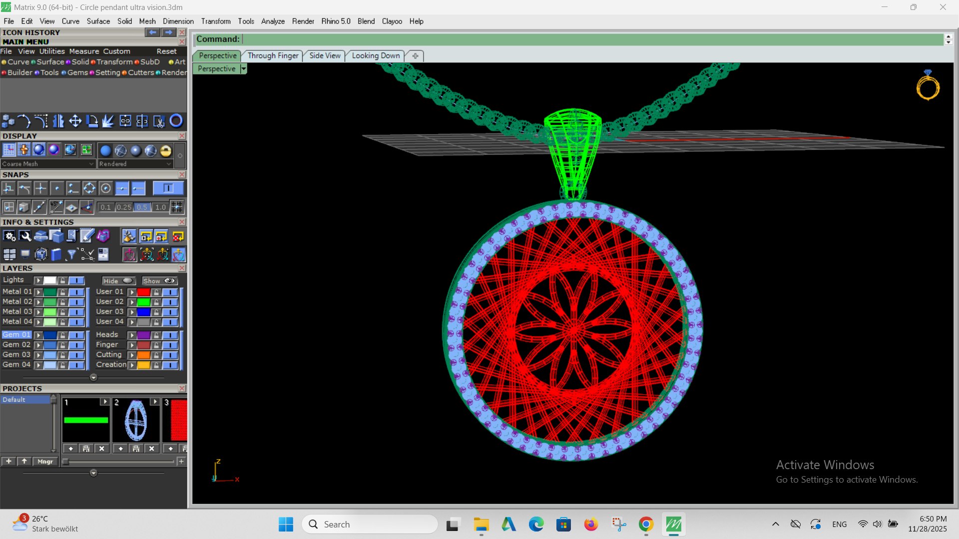Toggle User 02 layer on/off switch
The width and height of the screenshot is (959, 539).
click(x=170, y=302)
